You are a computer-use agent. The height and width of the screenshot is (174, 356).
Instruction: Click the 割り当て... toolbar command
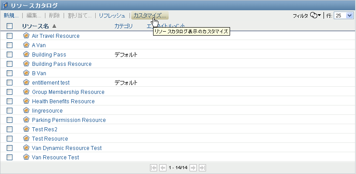80,16
